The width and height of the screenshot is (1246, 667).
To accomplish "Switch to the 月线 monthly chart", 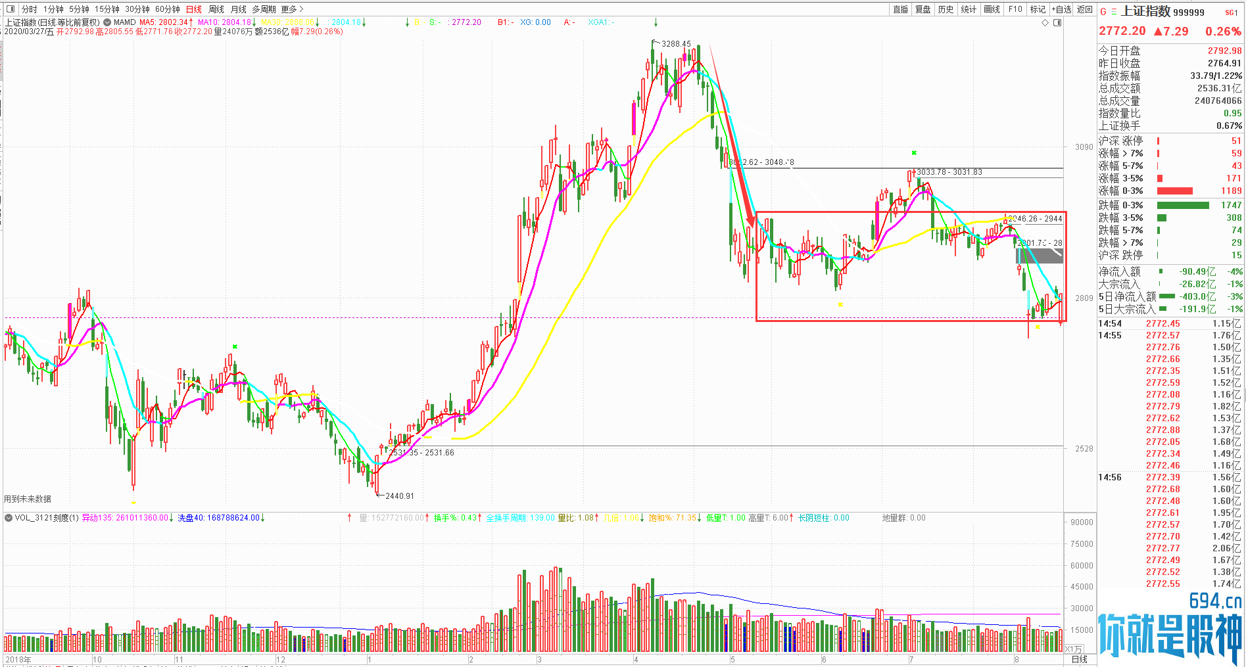I will (x=238, y=9).
